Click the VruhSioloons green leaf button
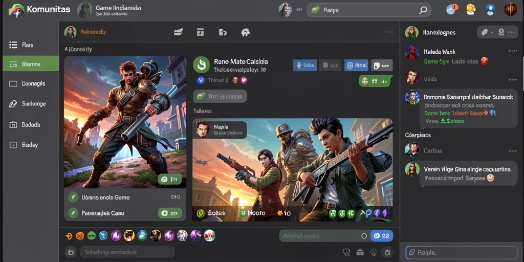This screenshot has width=524, height=262. click(220, 96)
